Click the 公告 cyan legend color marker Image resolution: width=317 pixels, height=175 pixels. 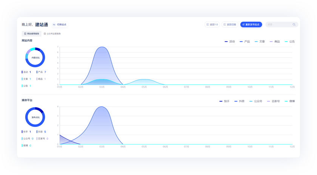(x=286, y=41)
